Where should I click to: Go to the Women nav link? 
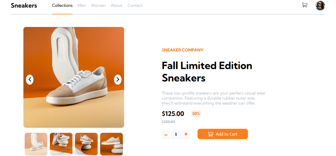(98, 6)
